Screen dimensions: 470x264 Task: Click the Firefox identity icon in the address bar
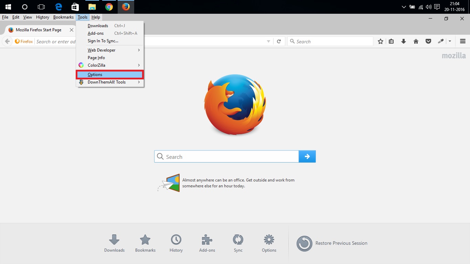[x=24, y=42]
